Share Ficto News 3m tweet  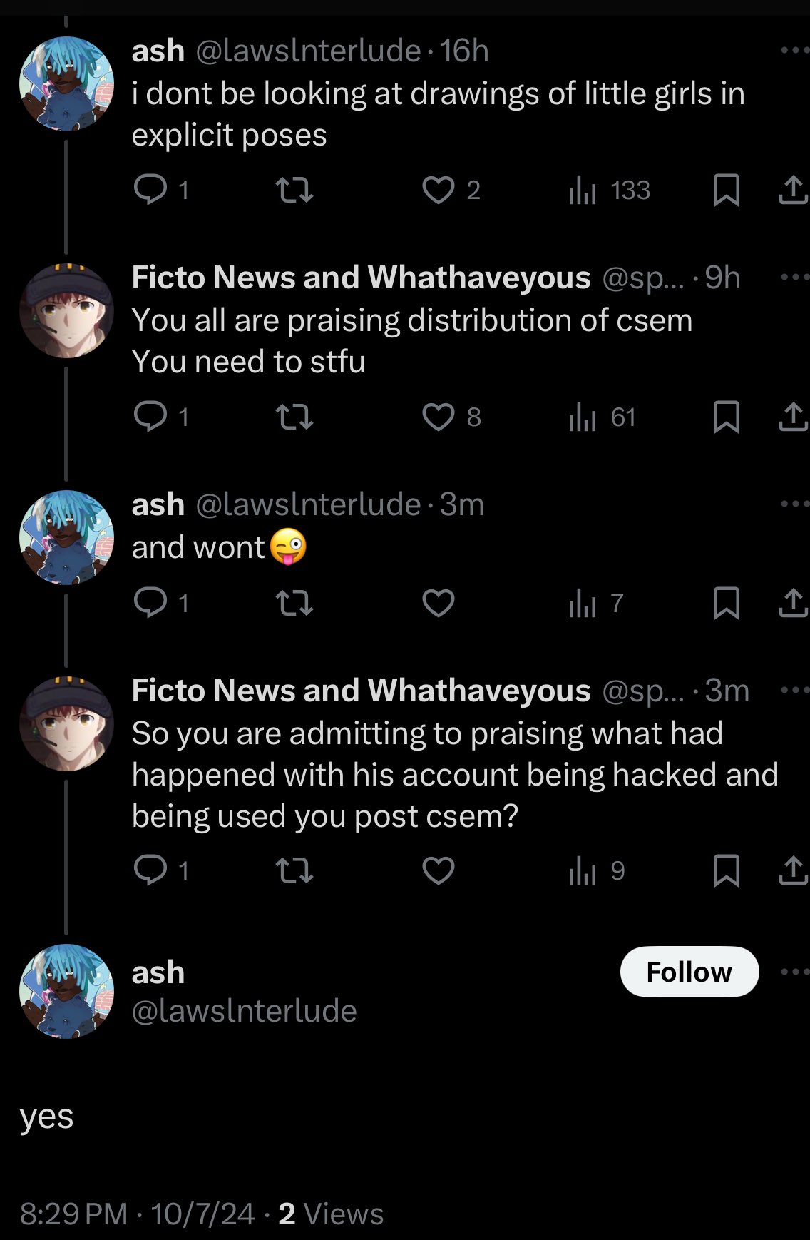(793, 870)
